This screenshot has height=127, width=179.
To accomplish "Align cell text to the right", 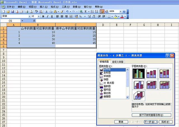I will point(66,16).
